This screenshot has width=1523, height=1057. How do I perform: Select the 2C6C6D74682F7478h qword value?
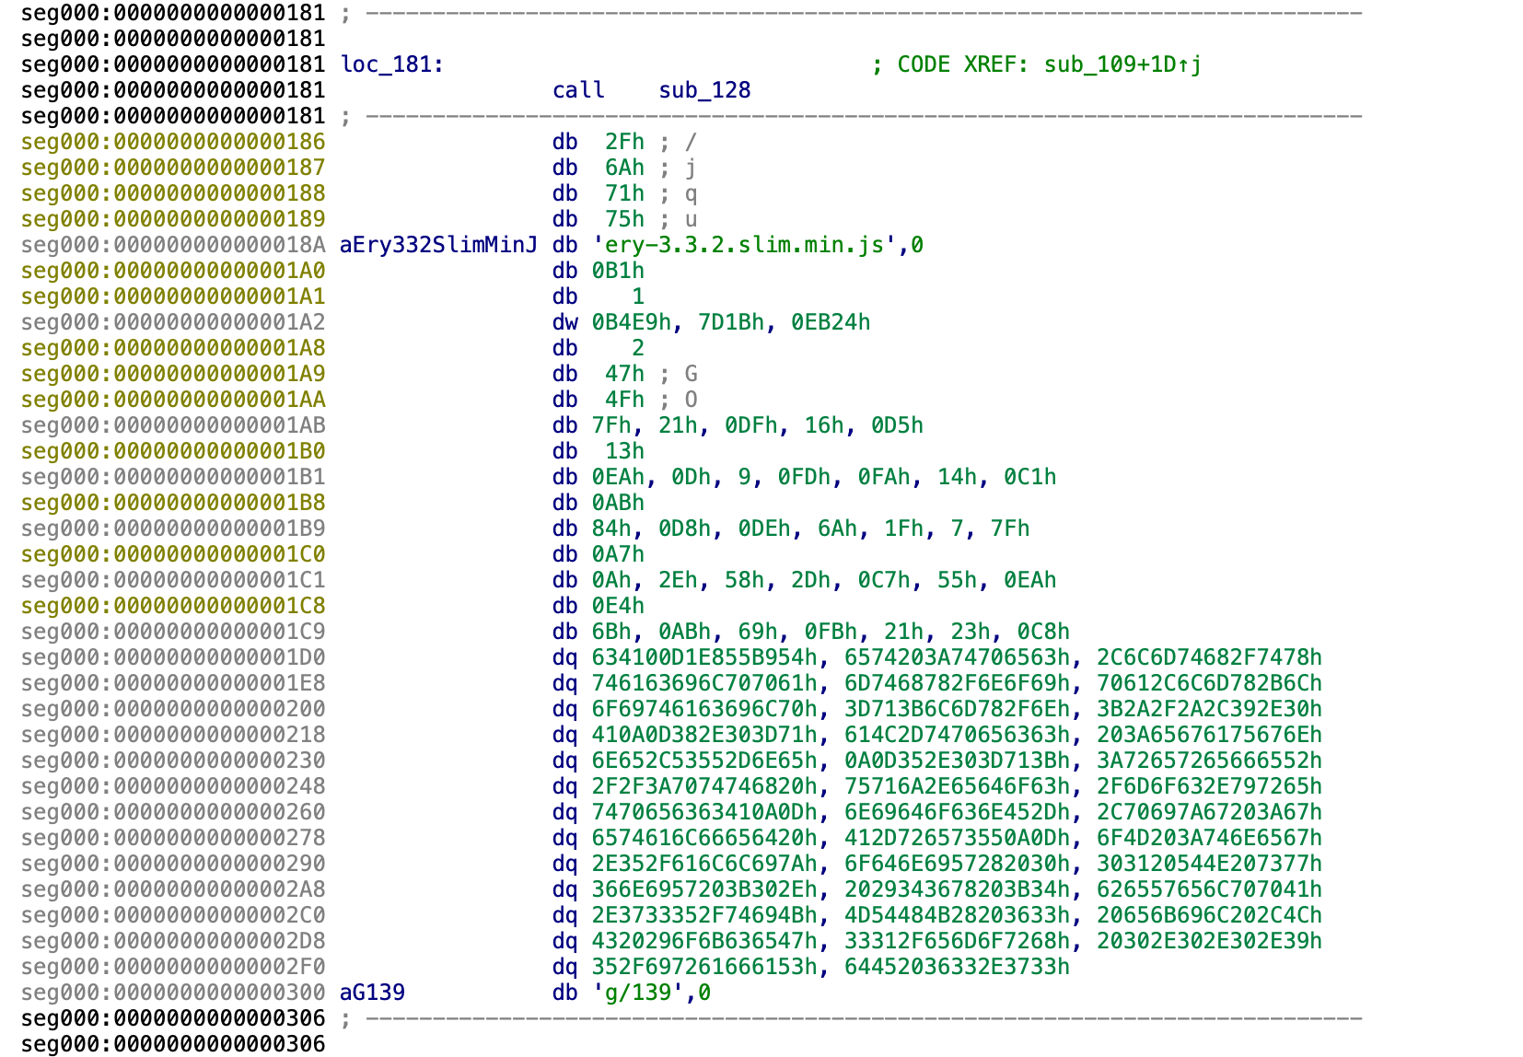pos(1209,657)
